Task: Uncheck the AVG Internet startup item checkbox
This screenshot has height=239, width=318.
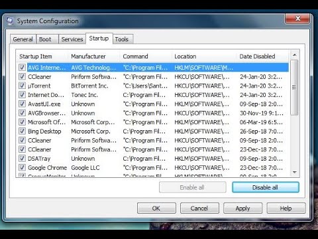Action: [x=22, y=68]
